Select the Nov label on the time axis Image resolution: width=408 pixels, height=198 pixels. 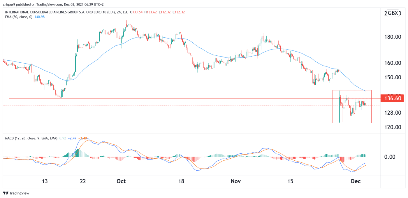(x=236, y=181)
